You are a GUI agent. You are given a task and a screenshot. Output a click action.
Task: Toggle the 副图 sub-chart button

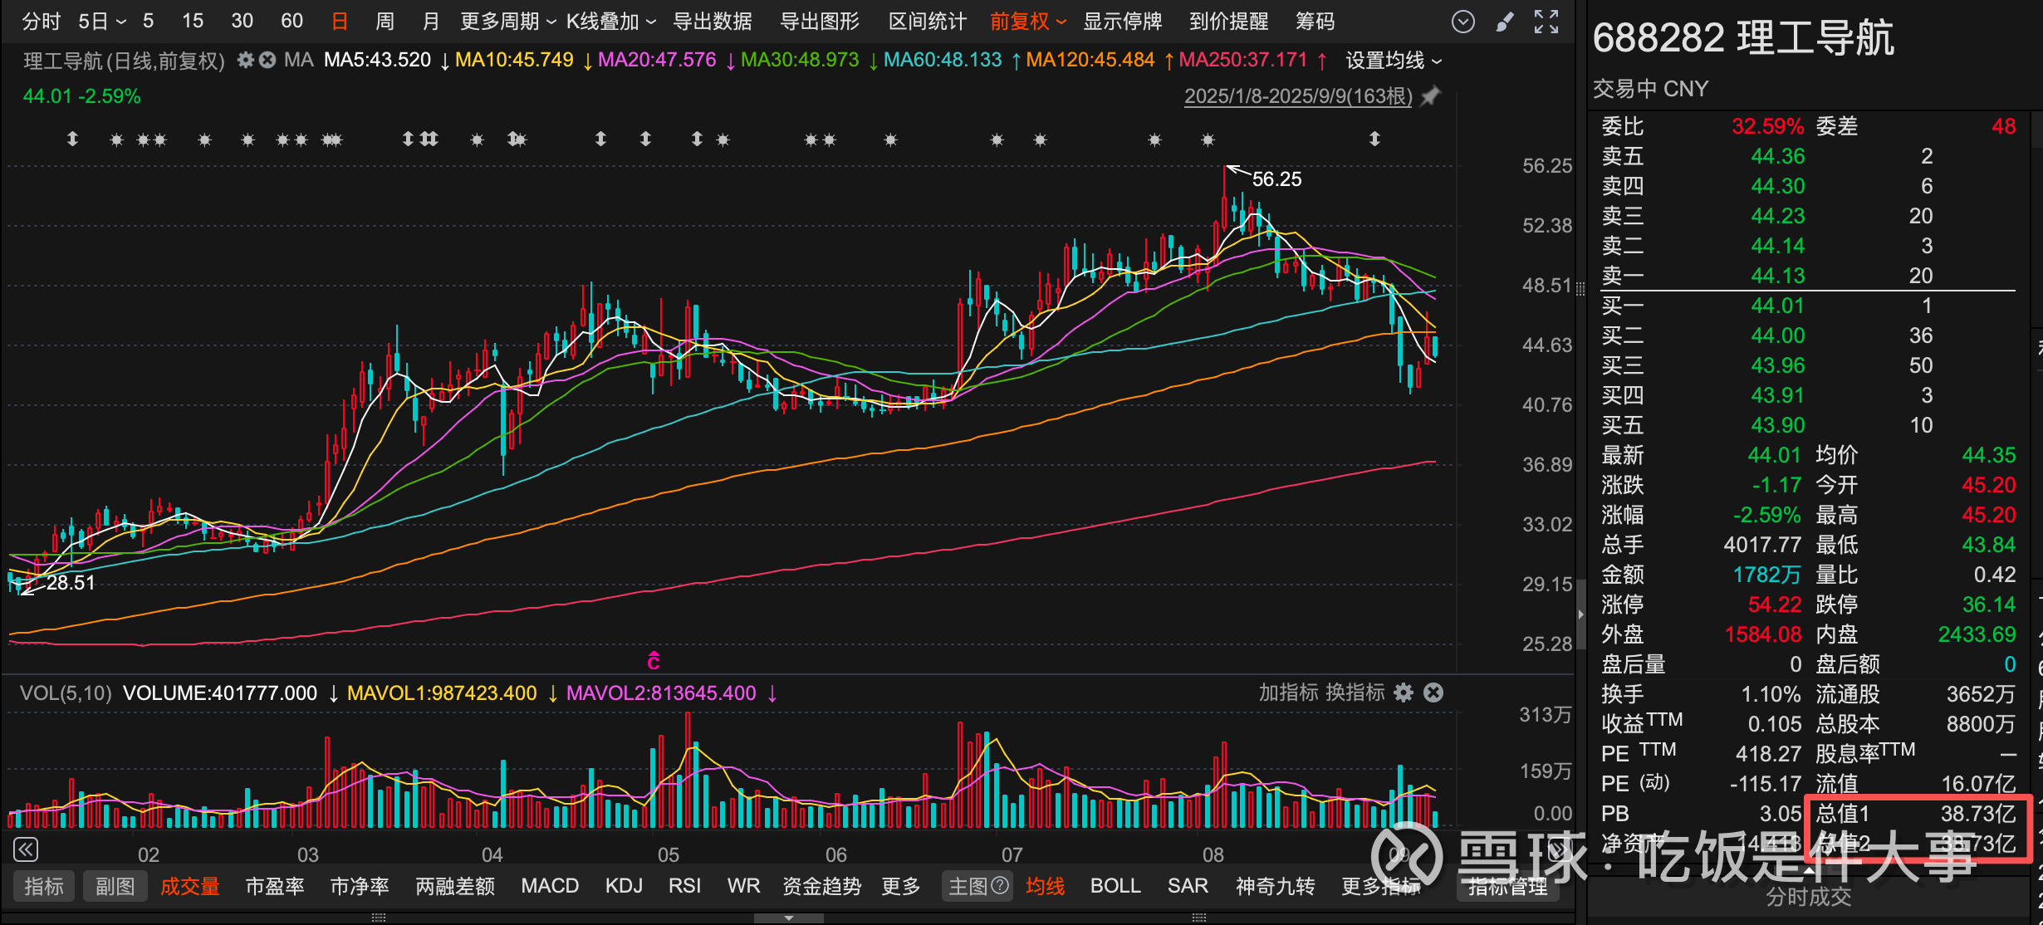click(x=115, y=886)
